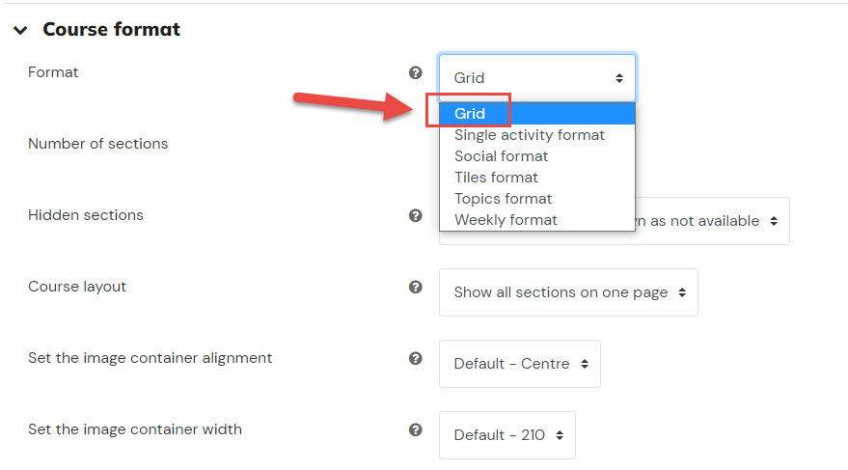Open help for image container width

pyautogui.click(x=416, y=429)
